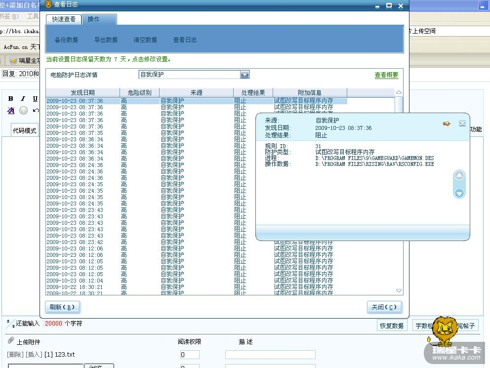Sort the log by the 处理结果 column header
The width and height of the screenshot is (490, 368).
tap(253, 92)
